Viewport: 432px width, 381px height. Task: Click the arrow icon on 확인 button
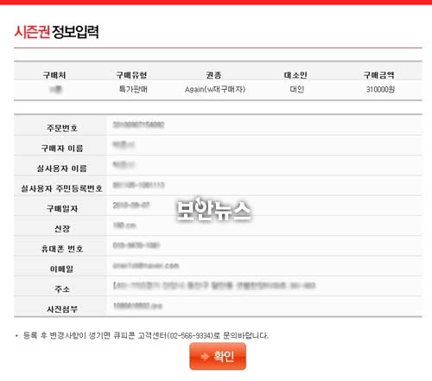(x=205, y=357)
